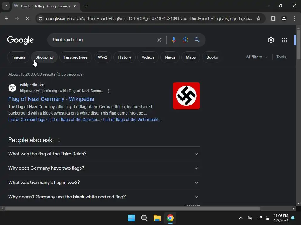Select the Ww2 filter chip
Image resolution: width=301 pixels, height=225 pixels.
[x=103, y=57]
